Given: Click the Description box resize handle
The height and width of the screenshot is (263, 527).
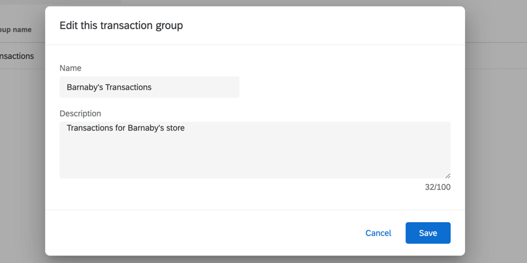Looking at the screenshot, I should (x=448, y=176).
